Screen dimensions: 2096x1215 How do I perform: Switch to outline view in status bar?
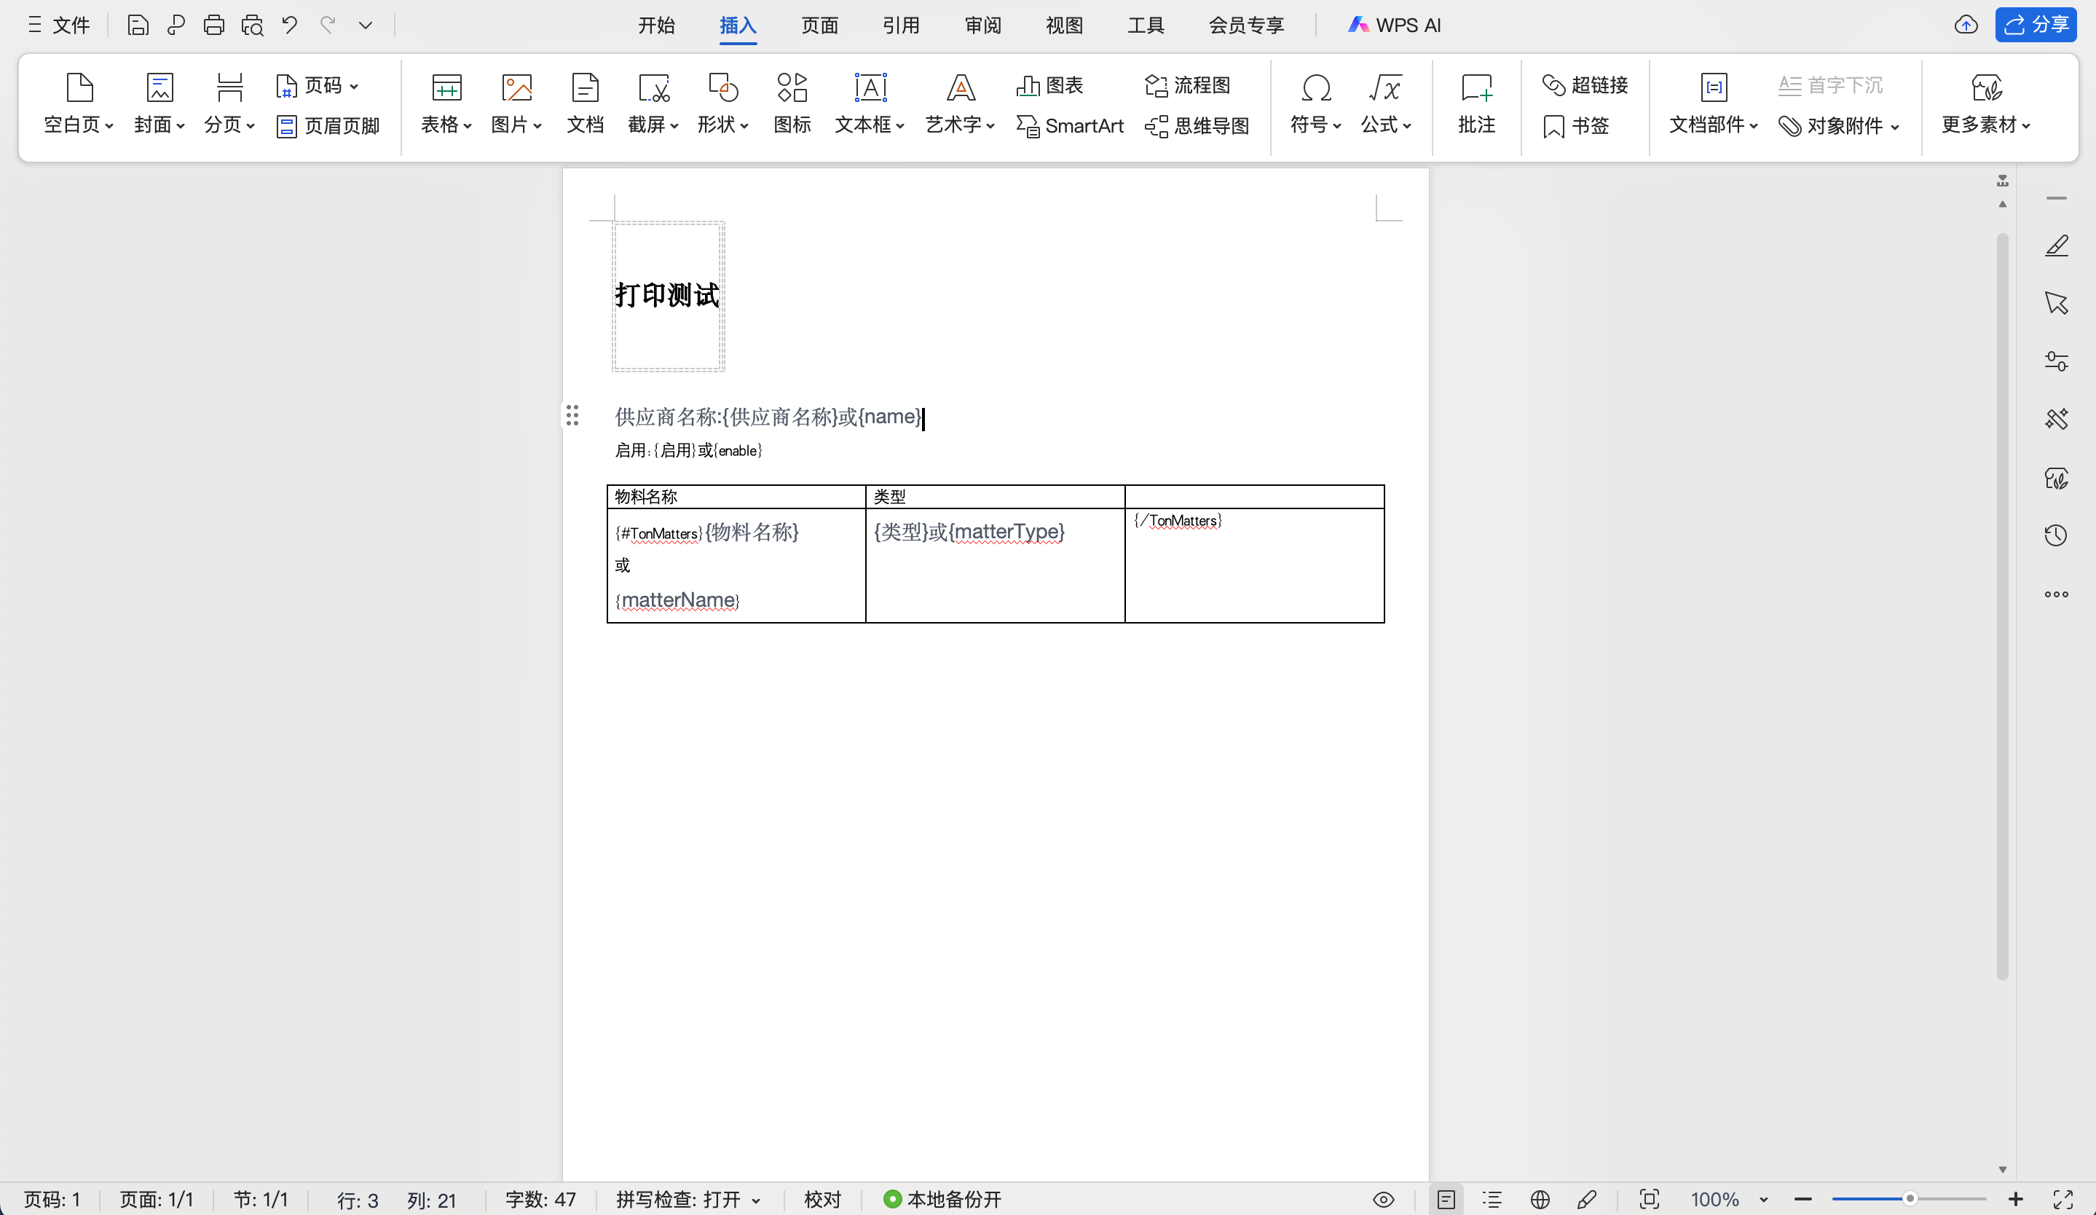point(1492,1199)
